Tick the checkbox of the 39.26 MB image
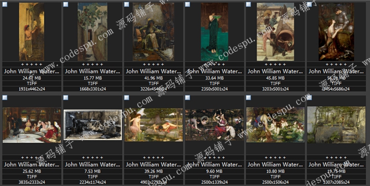 coord(126,98)
